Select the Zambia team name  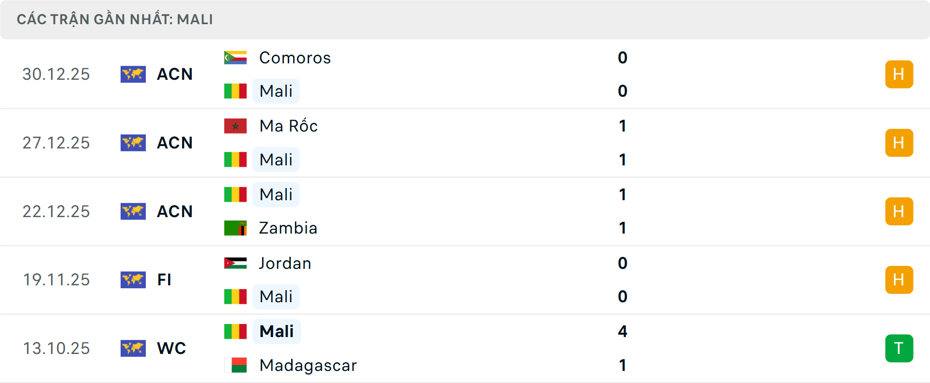point(288,228)
